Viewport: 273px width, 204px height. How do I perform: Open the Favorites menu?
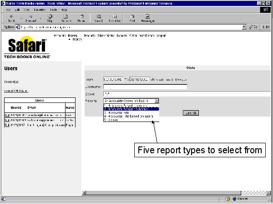click(x=40, y=10)
